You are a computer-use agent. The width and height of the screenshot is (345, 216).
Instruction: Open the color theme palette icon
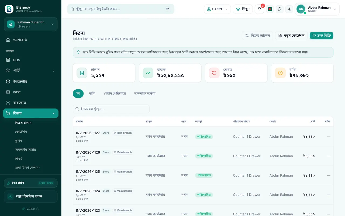pyautogui.click(x=280, y=9)
